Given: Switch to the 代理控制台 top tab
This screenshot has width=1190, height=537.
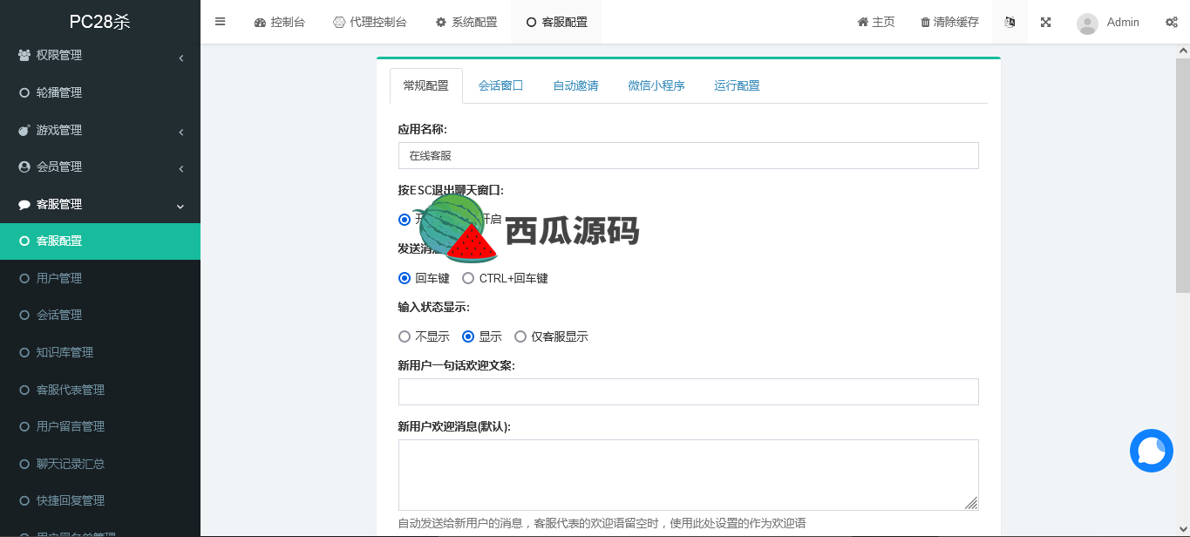Looking at the screenshot, I should tap(370, 22).
